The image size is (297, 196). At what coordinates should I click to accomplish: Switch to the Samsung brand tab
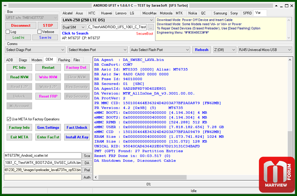click(220, 13)
